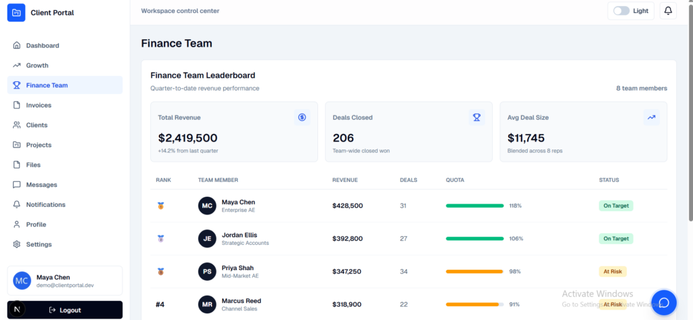693x320 pixels.
Task: Click the page's vertical scrollbar
Action: pos(690,110)
